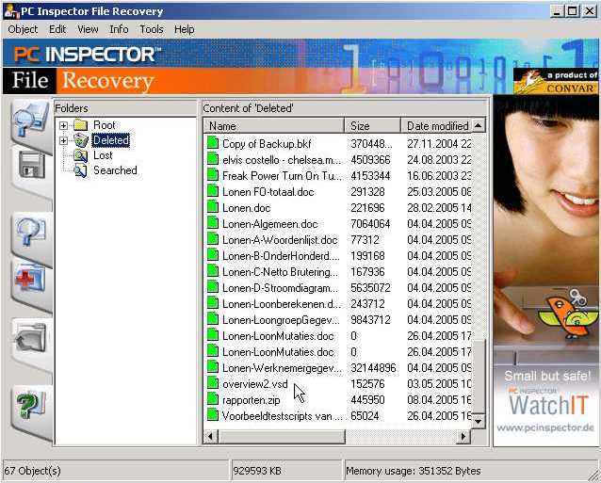Click green icon of elvis costello file
Image resolution: width=601 pixels, height=483 pixels.
(213, 159)
